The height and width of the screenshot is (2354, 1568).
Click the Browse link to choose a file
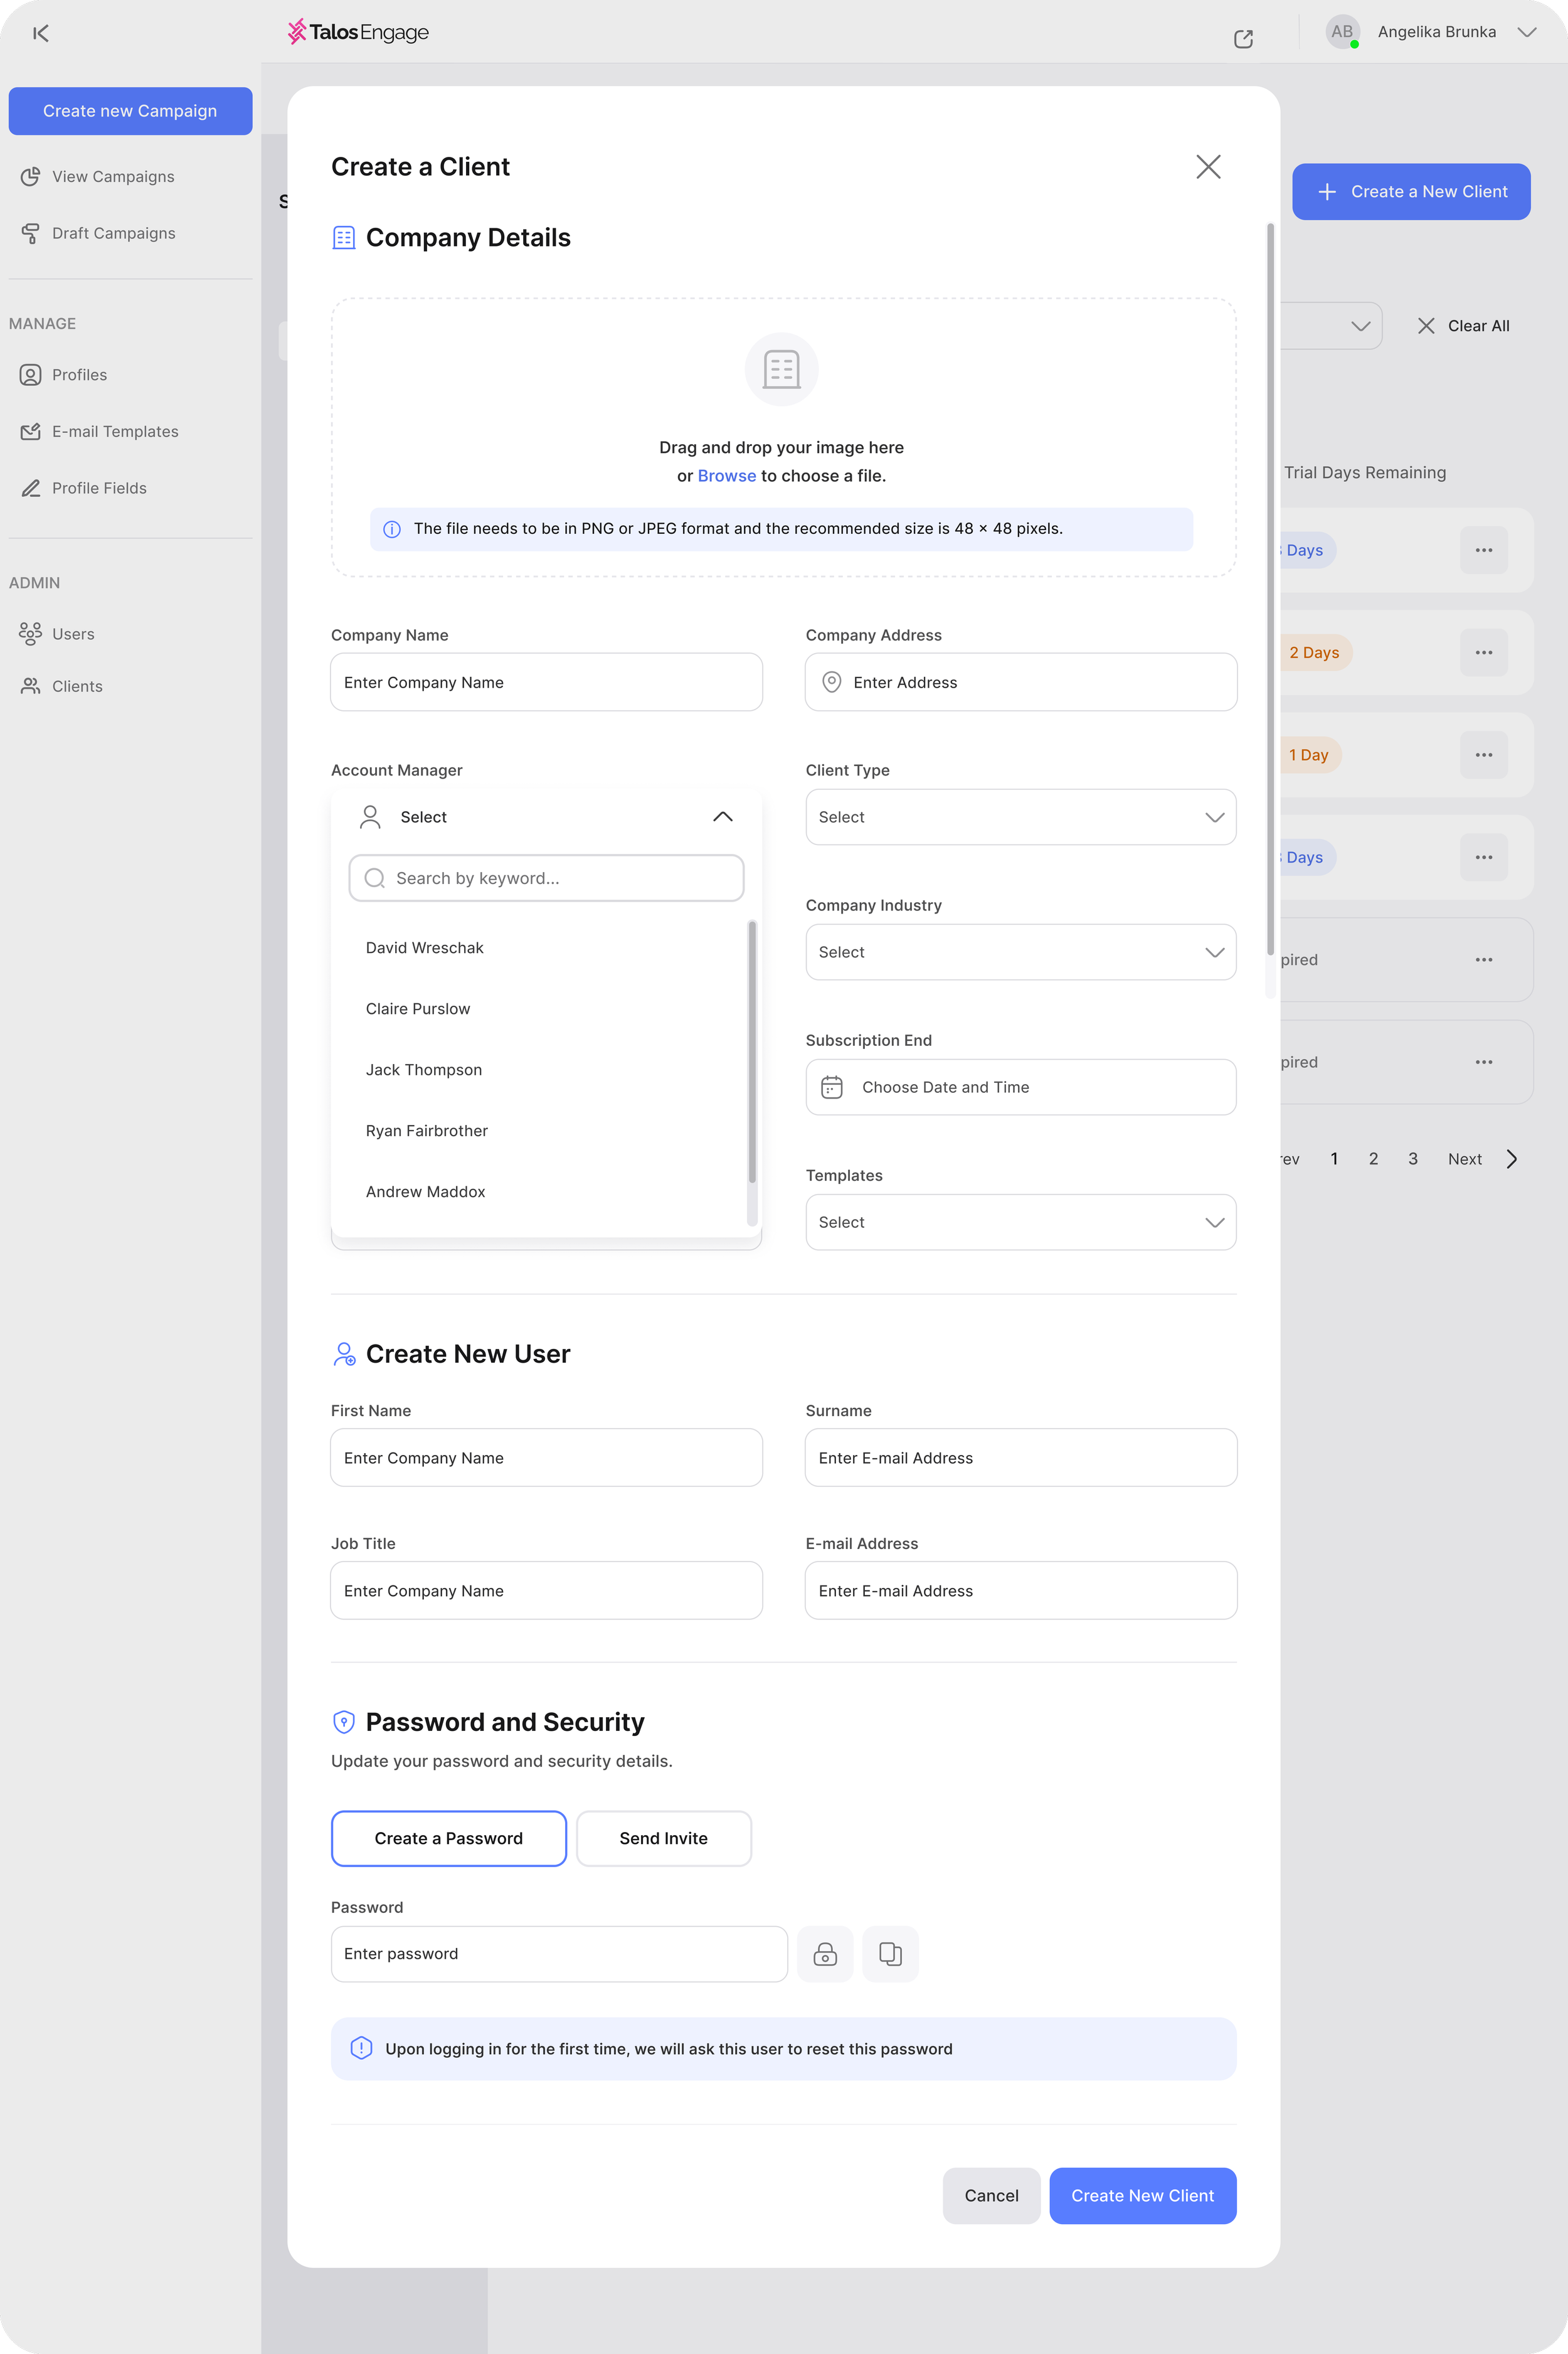pos(727,476)
